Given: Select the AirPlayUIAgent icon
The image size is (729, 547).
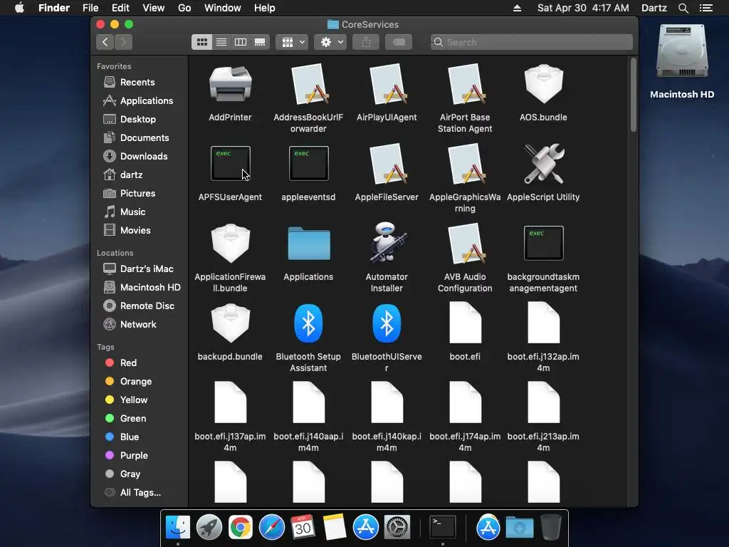Looking at the screenshot, I should coord(387,84).
